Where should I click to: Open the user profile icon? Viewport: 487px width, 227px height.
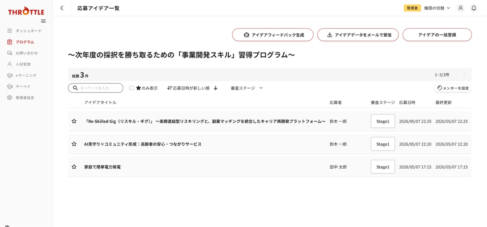[461, 8]
